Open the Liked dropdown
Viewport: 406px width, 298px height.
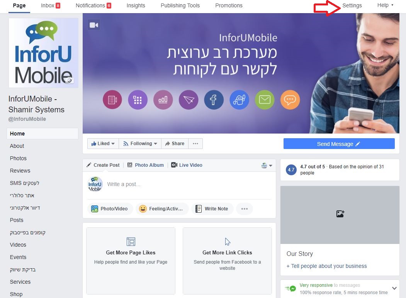click(103, 144)
